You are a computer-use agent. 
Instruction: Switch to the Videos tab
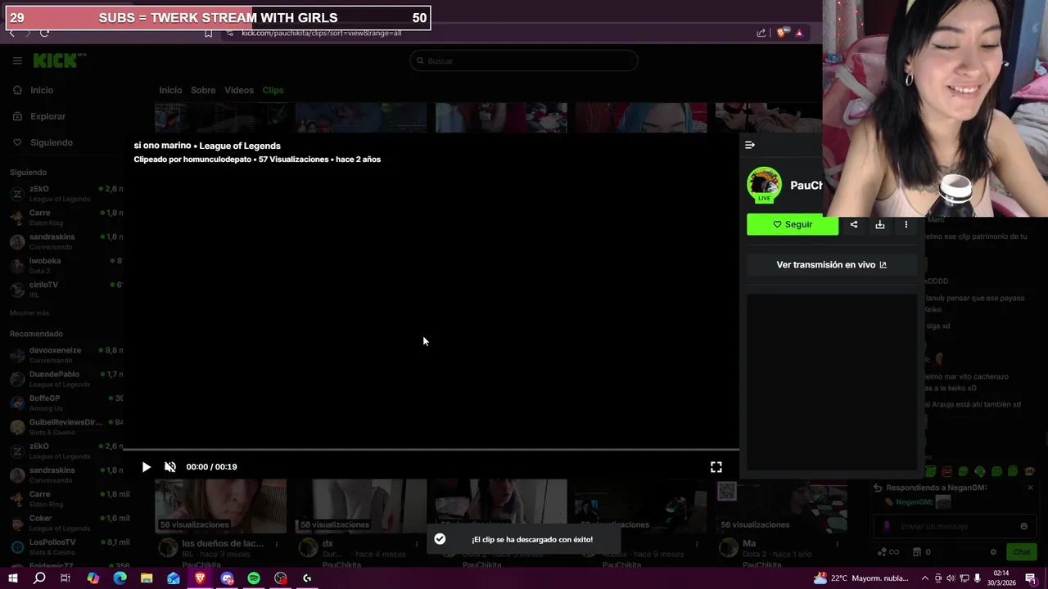tap(239, 90)
